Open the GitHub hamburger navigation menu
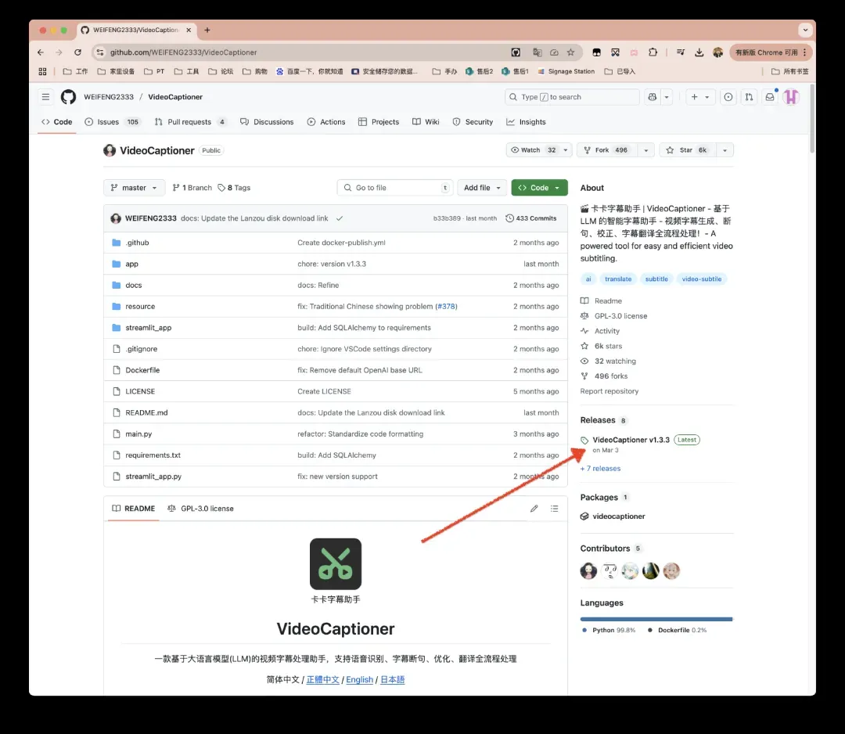This screenshot has height=734, width=845. (46, 97)
